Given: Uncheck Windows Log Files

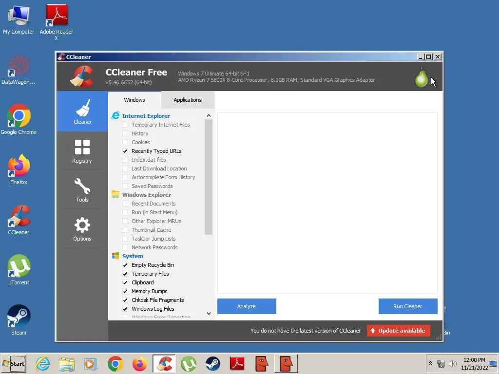Looking at the screenshot, I should pos(125,309).
